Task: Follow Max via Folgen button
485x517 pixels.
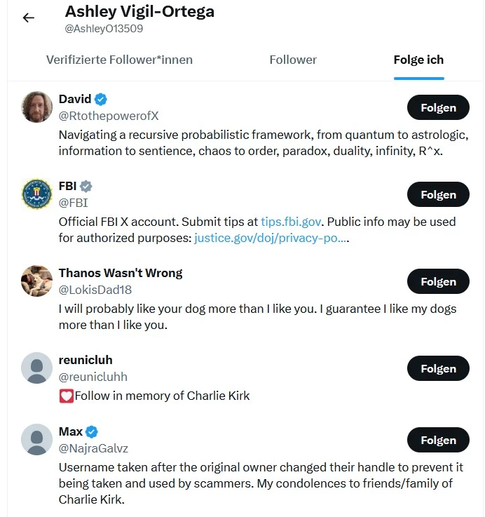Action: coord(438,440)
